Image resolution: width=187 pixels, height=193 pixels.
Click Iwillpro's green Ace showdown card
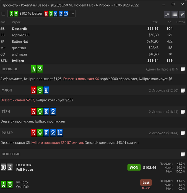point(4,184)
